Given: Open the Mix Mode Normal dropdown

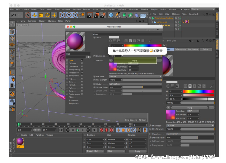Looking at the screenshot, I should tap(135, 76).
